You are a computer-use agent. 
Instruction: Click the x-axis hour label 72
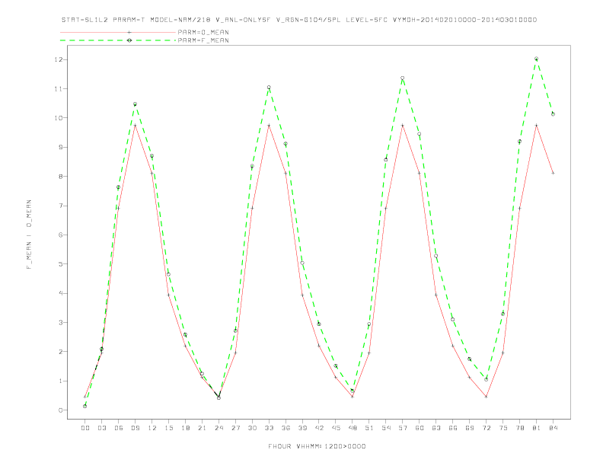click(486, 428)
